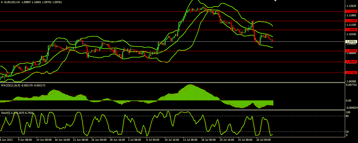Click the 14 Jun 00:00 time axis label
Screen dimensions: 358x143
(44, 140)
